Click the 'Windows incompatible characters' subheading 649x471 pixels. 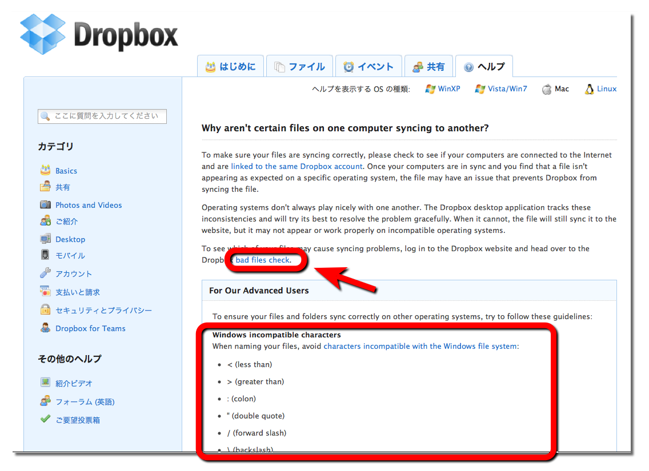click(x=277, y=335)
